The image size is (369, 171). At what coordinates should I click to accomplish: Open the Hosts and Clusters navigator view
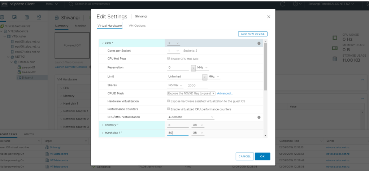(2, 17)
